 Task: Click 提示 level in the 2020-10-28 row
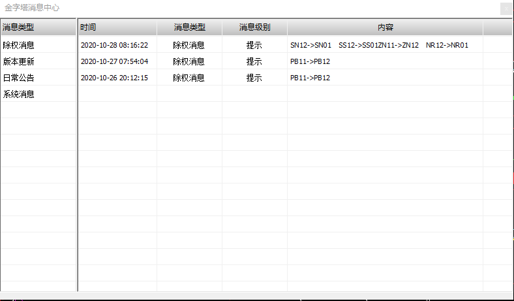tap(254, 45)
